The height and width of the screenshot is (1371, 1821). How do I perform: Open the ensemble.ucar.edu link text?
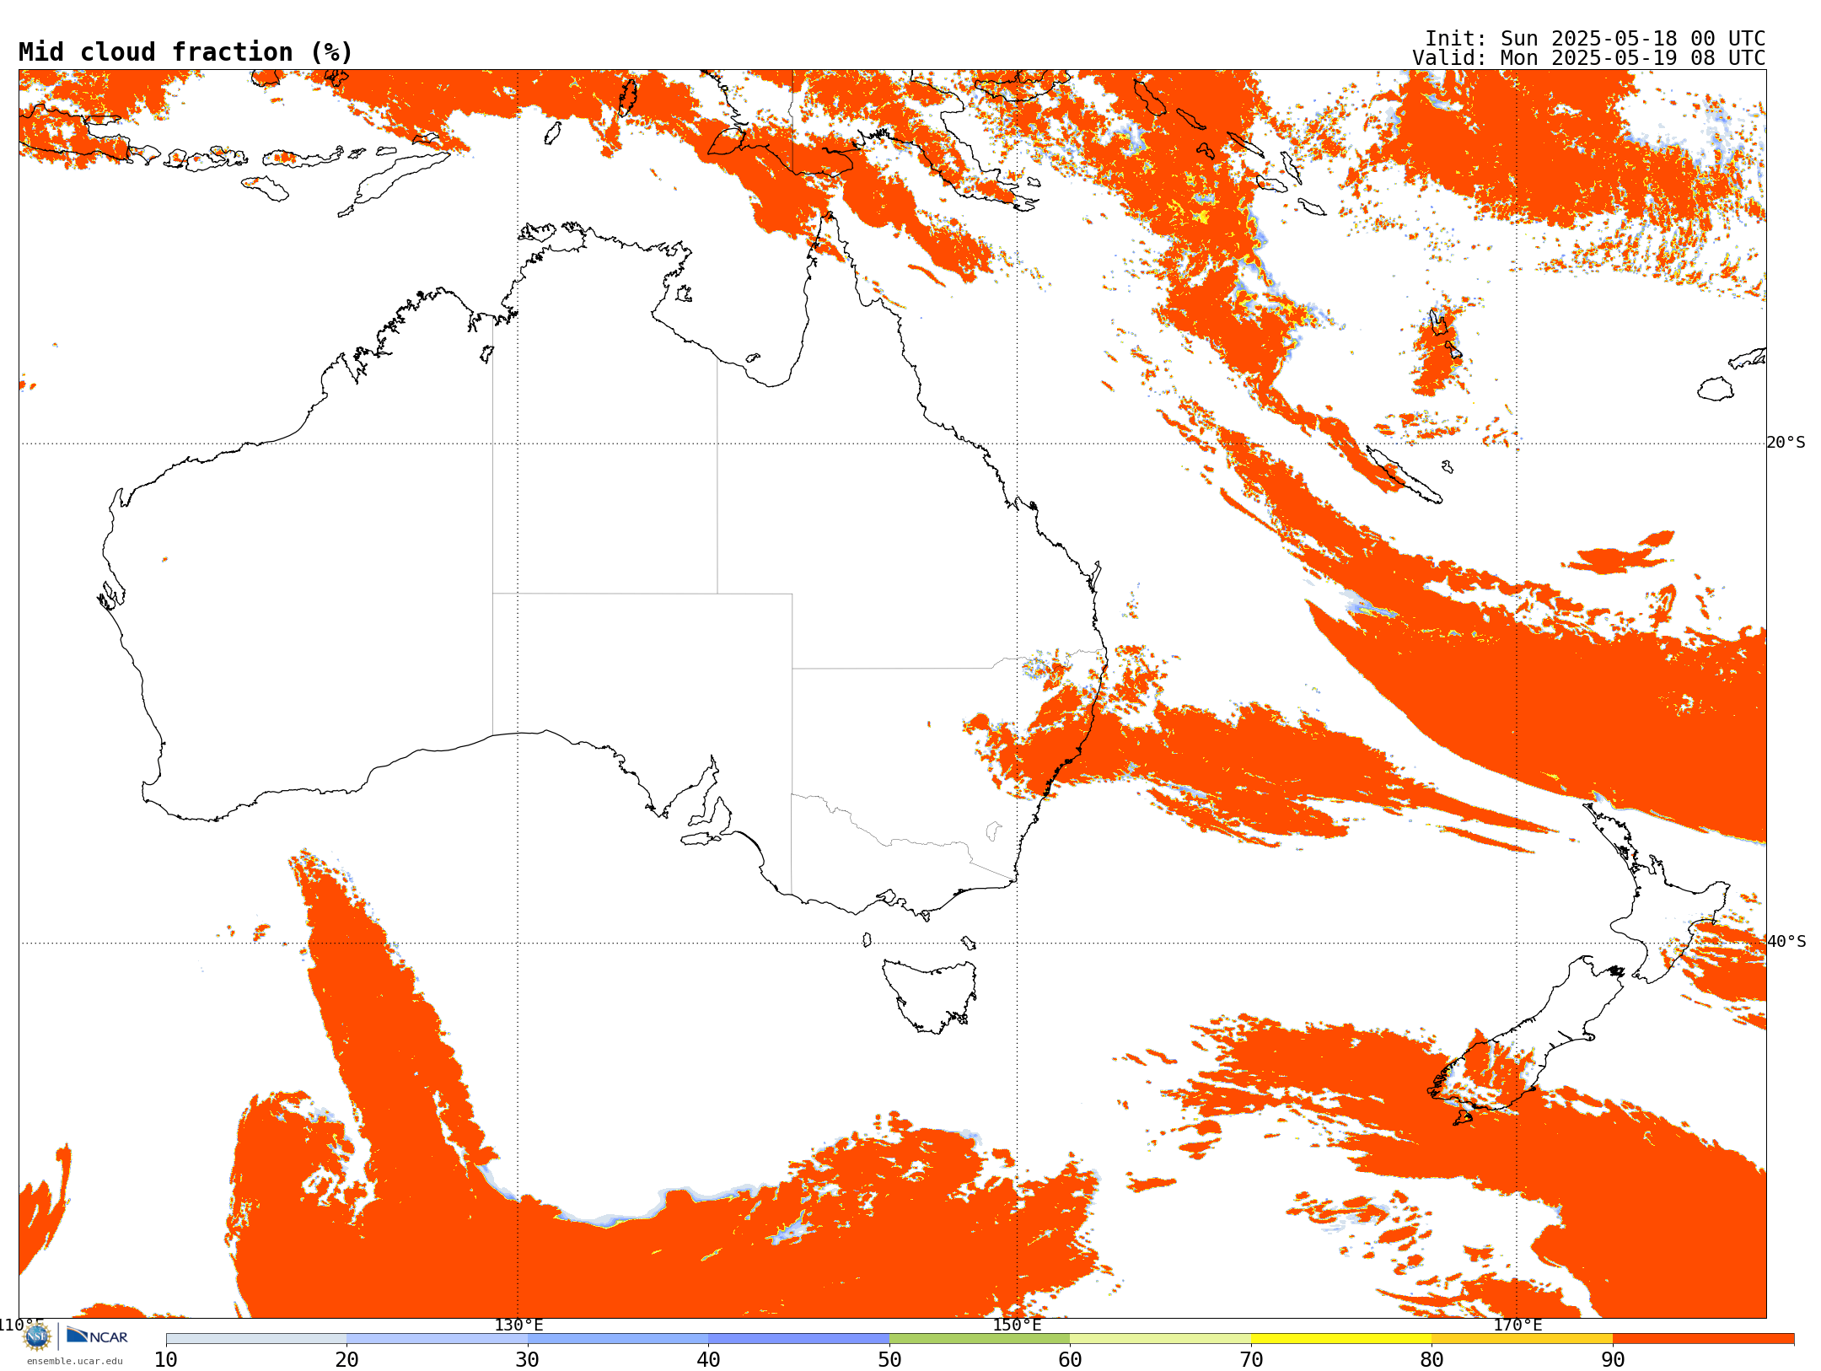point(74,1360)
